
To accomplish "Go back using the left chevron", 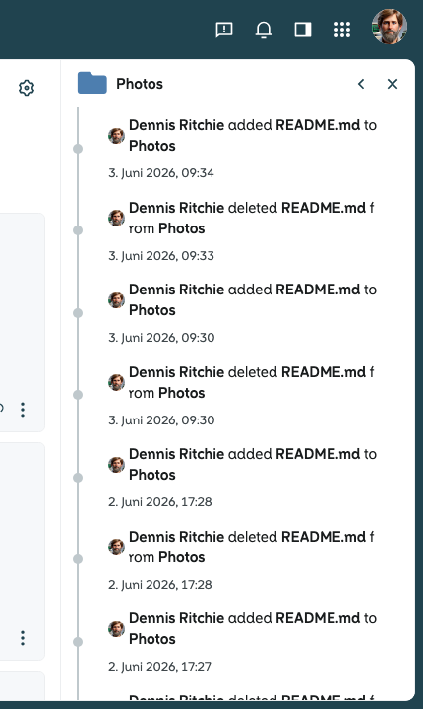I will click(x=361, y=84).
